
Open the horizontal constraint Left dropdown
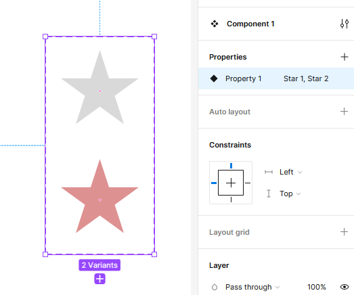(290, 172)
